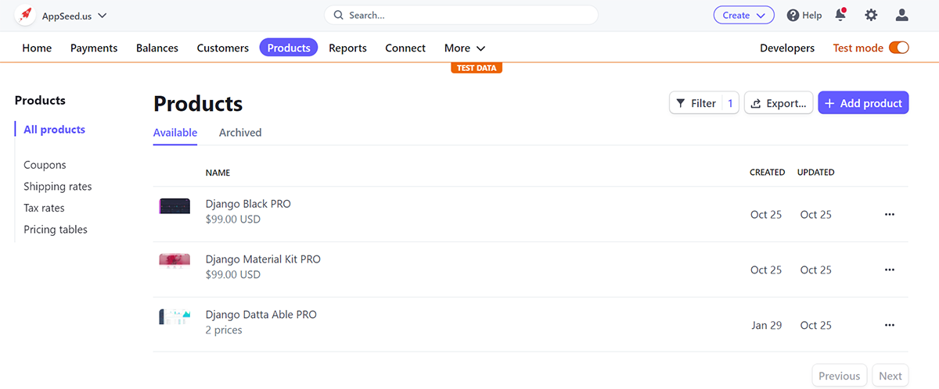939x389 pixels.
Task: Click the Help button
Action: coord(804,15)
